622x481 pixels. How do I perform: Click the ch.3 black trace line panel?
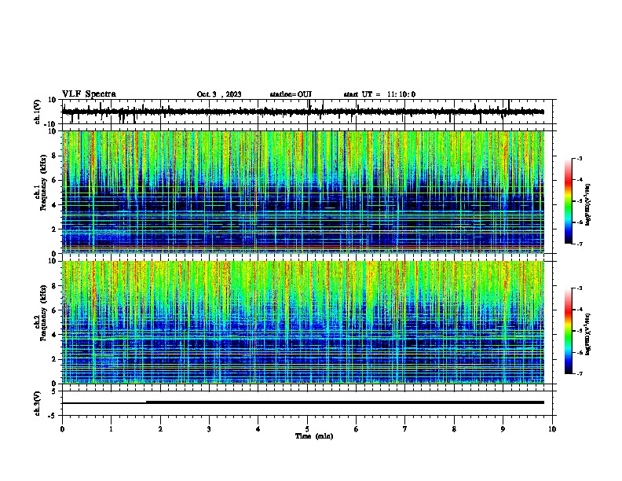pos(309,403)
